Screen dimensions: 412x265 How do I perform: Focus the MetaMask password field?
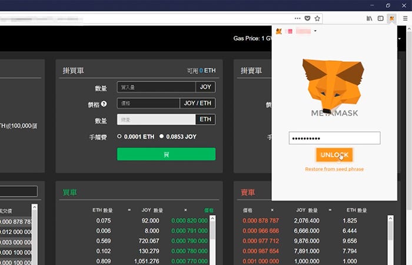pos(334,138)
